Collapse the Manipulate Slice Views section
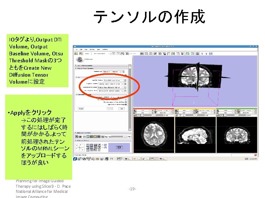 pyautogui.click(x=103, y=133)
